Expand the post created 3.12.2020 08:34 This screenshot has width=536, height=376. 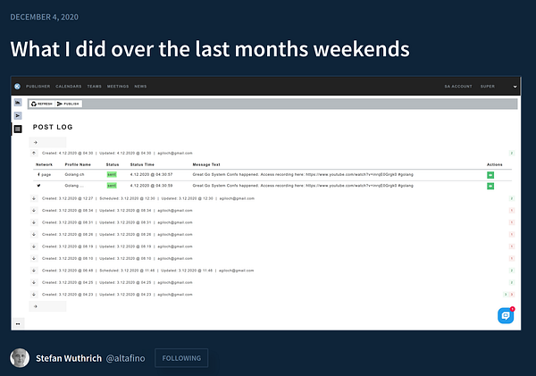[x=34, y=210]
